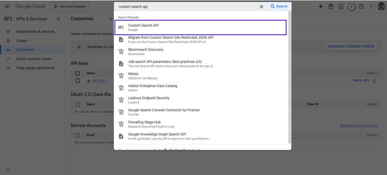The image size is (387, 175).
Task: Open the free trial gift icon
Action: tap(331, 7)
